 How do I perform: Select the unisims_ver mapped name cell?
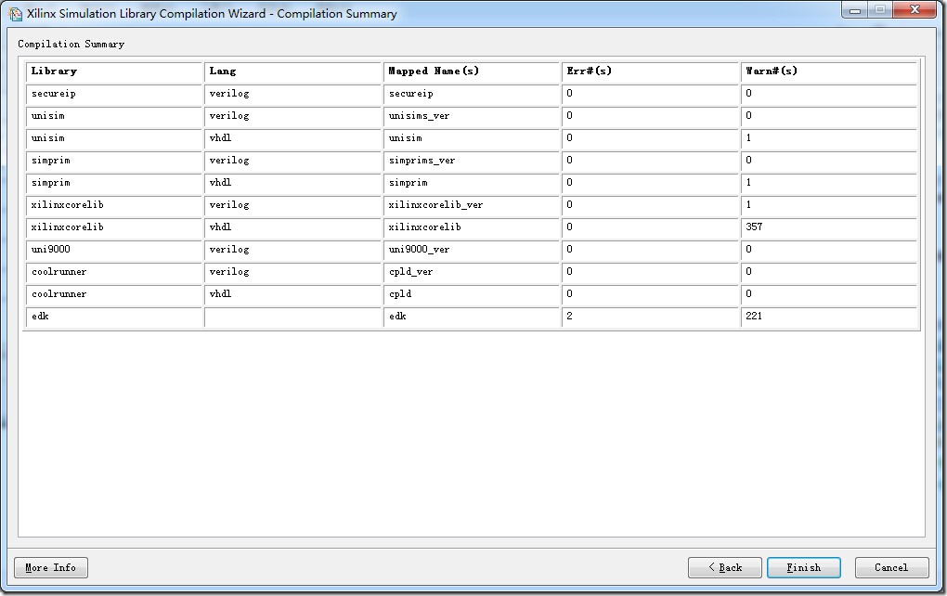pyautogui.click(x=472, y=116)
